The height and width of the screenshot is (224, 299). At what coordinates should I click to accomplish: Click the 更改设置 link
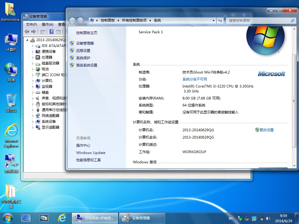(x=266, y=130)
